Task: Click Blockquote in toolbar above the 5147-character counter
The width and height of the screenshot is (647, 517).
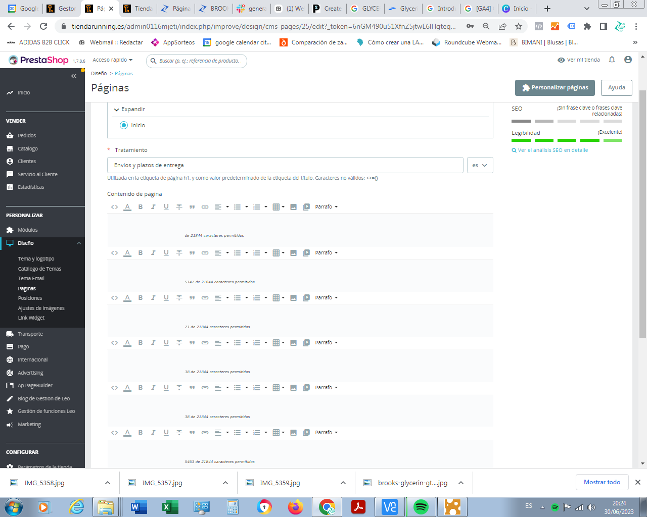Action: pyautogui.click(x=192, y=253)
